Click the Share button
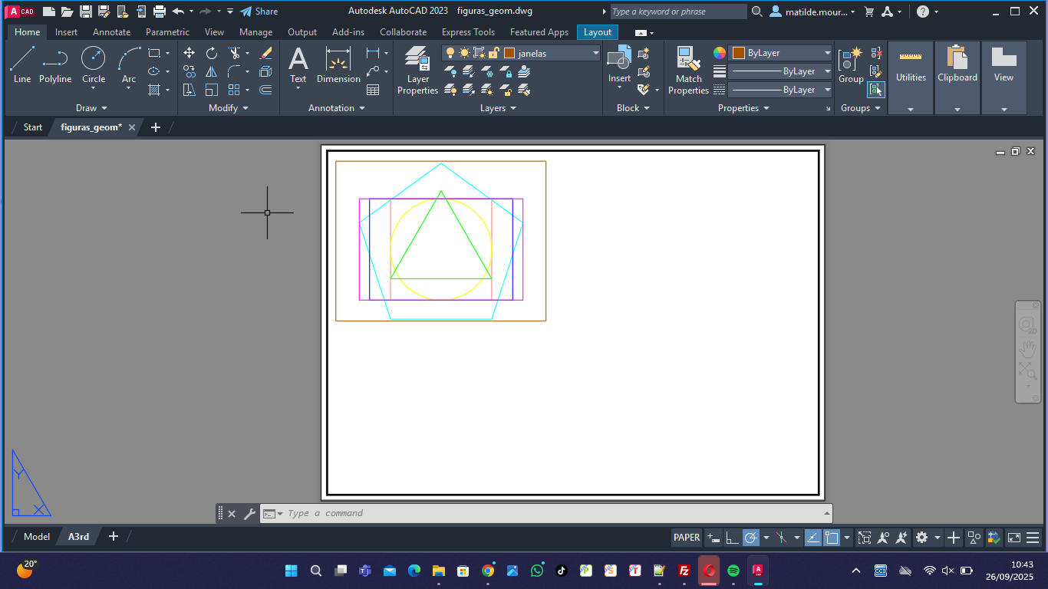 (259, 12)
